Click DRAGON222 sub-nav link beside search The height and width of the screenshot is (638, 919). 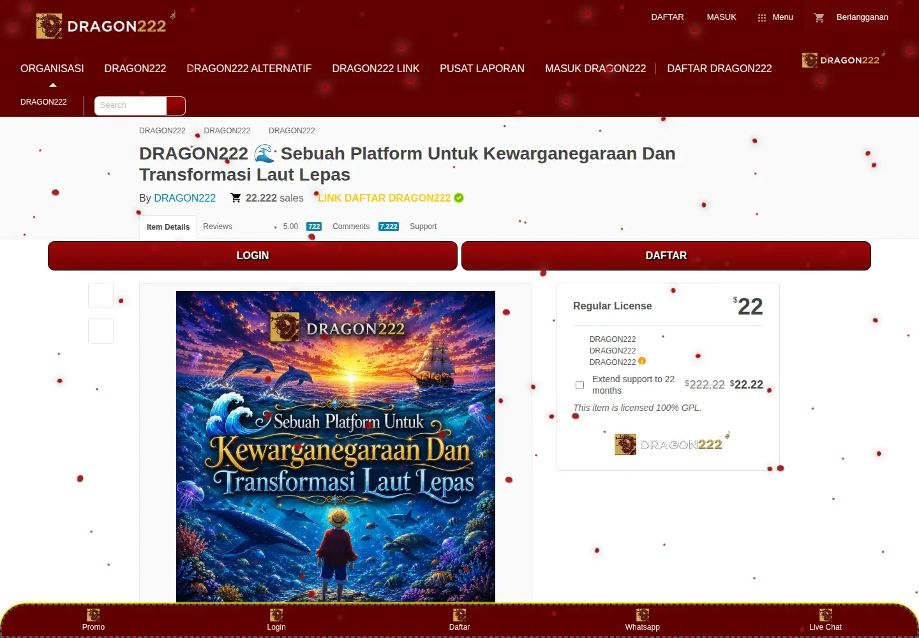[43, 102]
